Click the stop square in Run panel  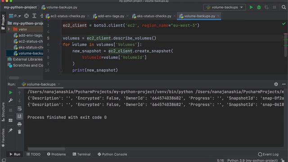point(10,110)
